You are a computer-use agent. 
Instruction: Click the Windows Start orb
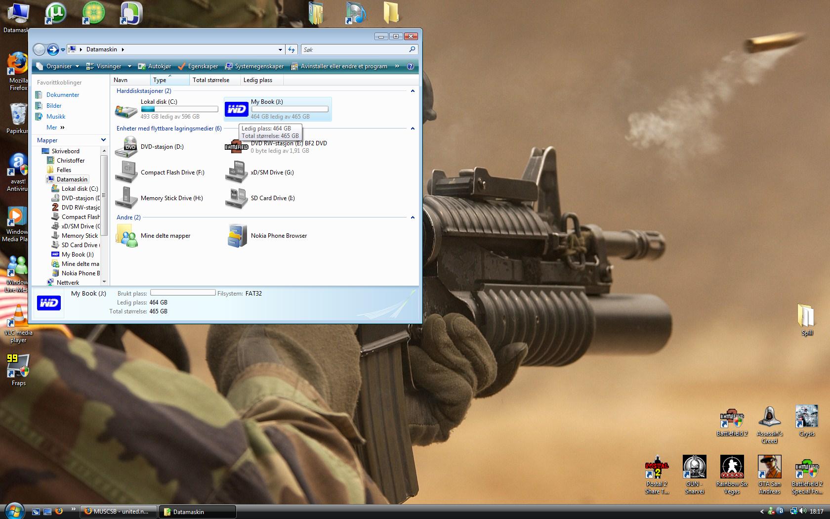pos(14,511)
